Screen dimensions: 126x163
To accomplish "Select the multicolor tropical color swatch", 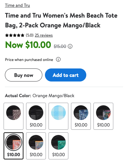I will click(x=103, y=116).
